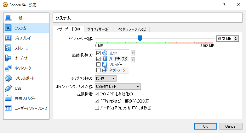246x133 pixels.
Task: Toggle I/O APICを有効化 checkbox
Action: (x=97, y=94)
